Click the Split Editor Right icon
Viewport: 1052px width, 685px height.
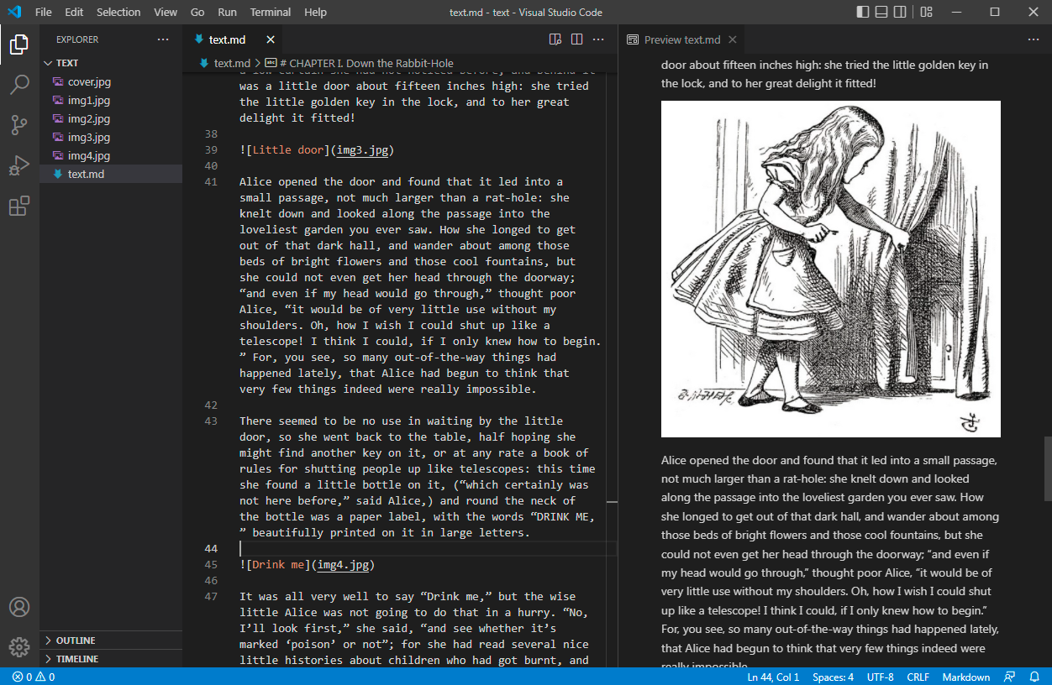coord(577,39)
